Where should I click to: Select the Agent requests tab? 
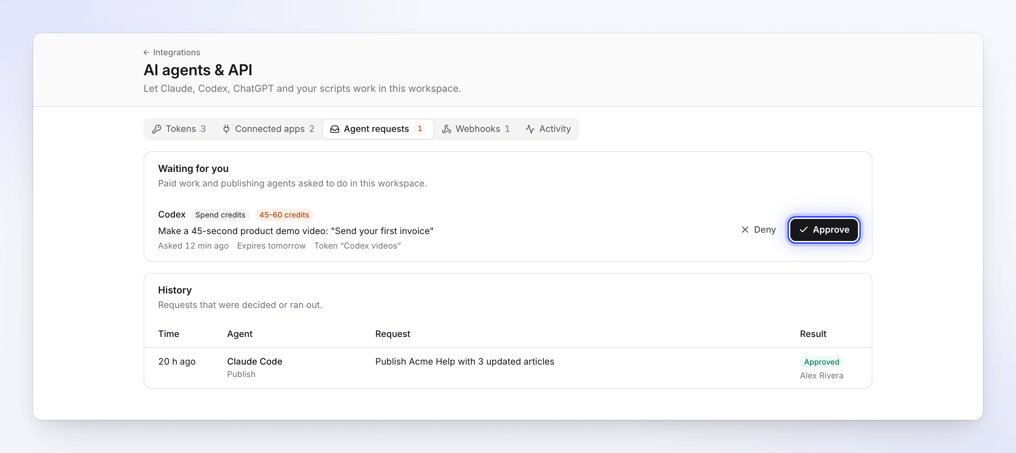click(378, 129)
